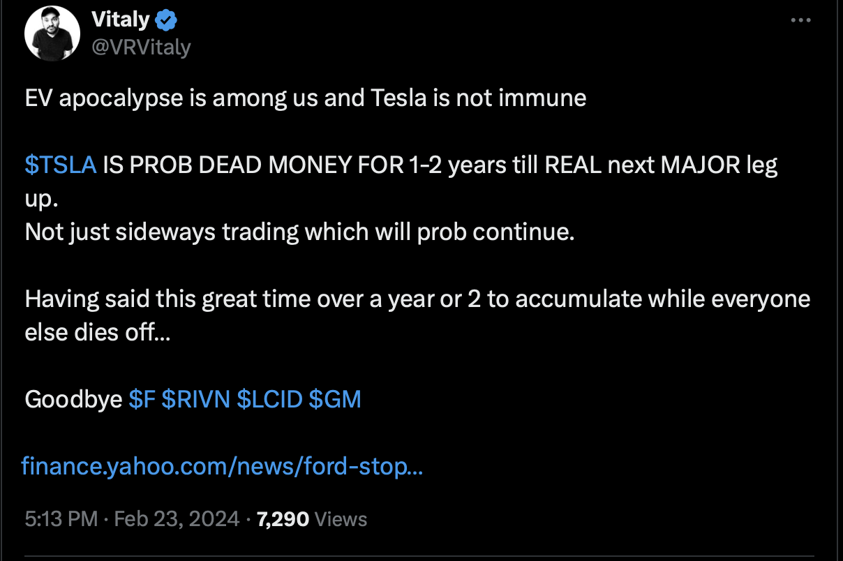Click the 'Having said this great time' sentence

417,299
